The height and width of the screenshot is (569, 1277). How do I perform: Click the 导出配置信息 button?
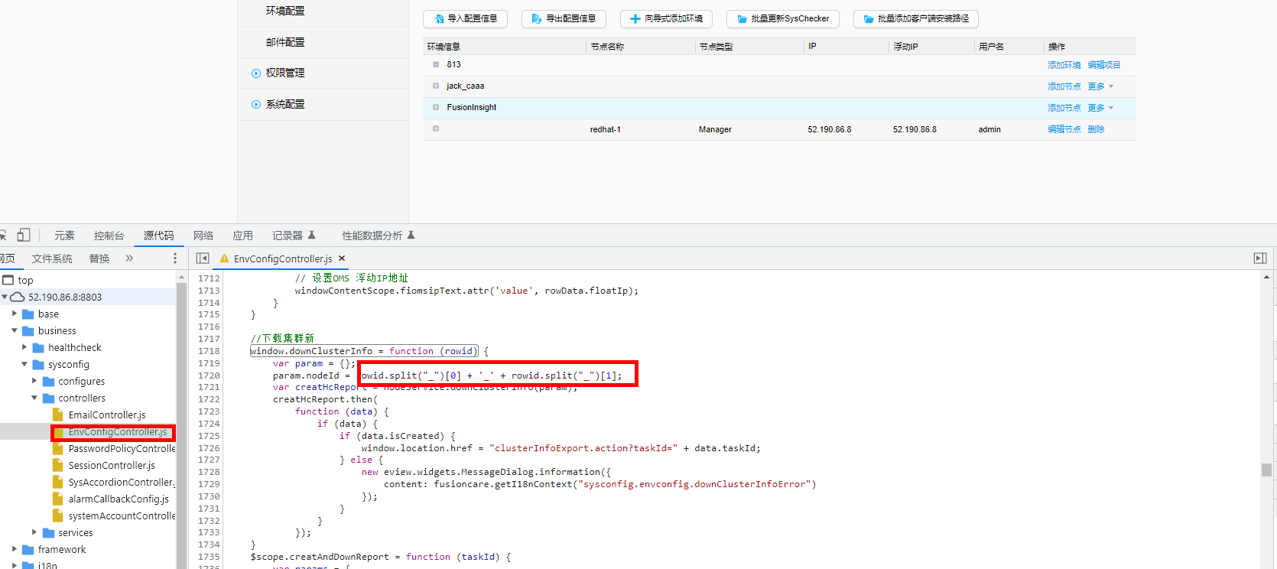point(564,18)
